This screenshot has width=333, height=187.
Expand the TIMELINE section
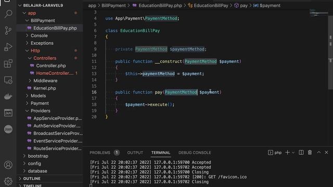click(32, 185)
